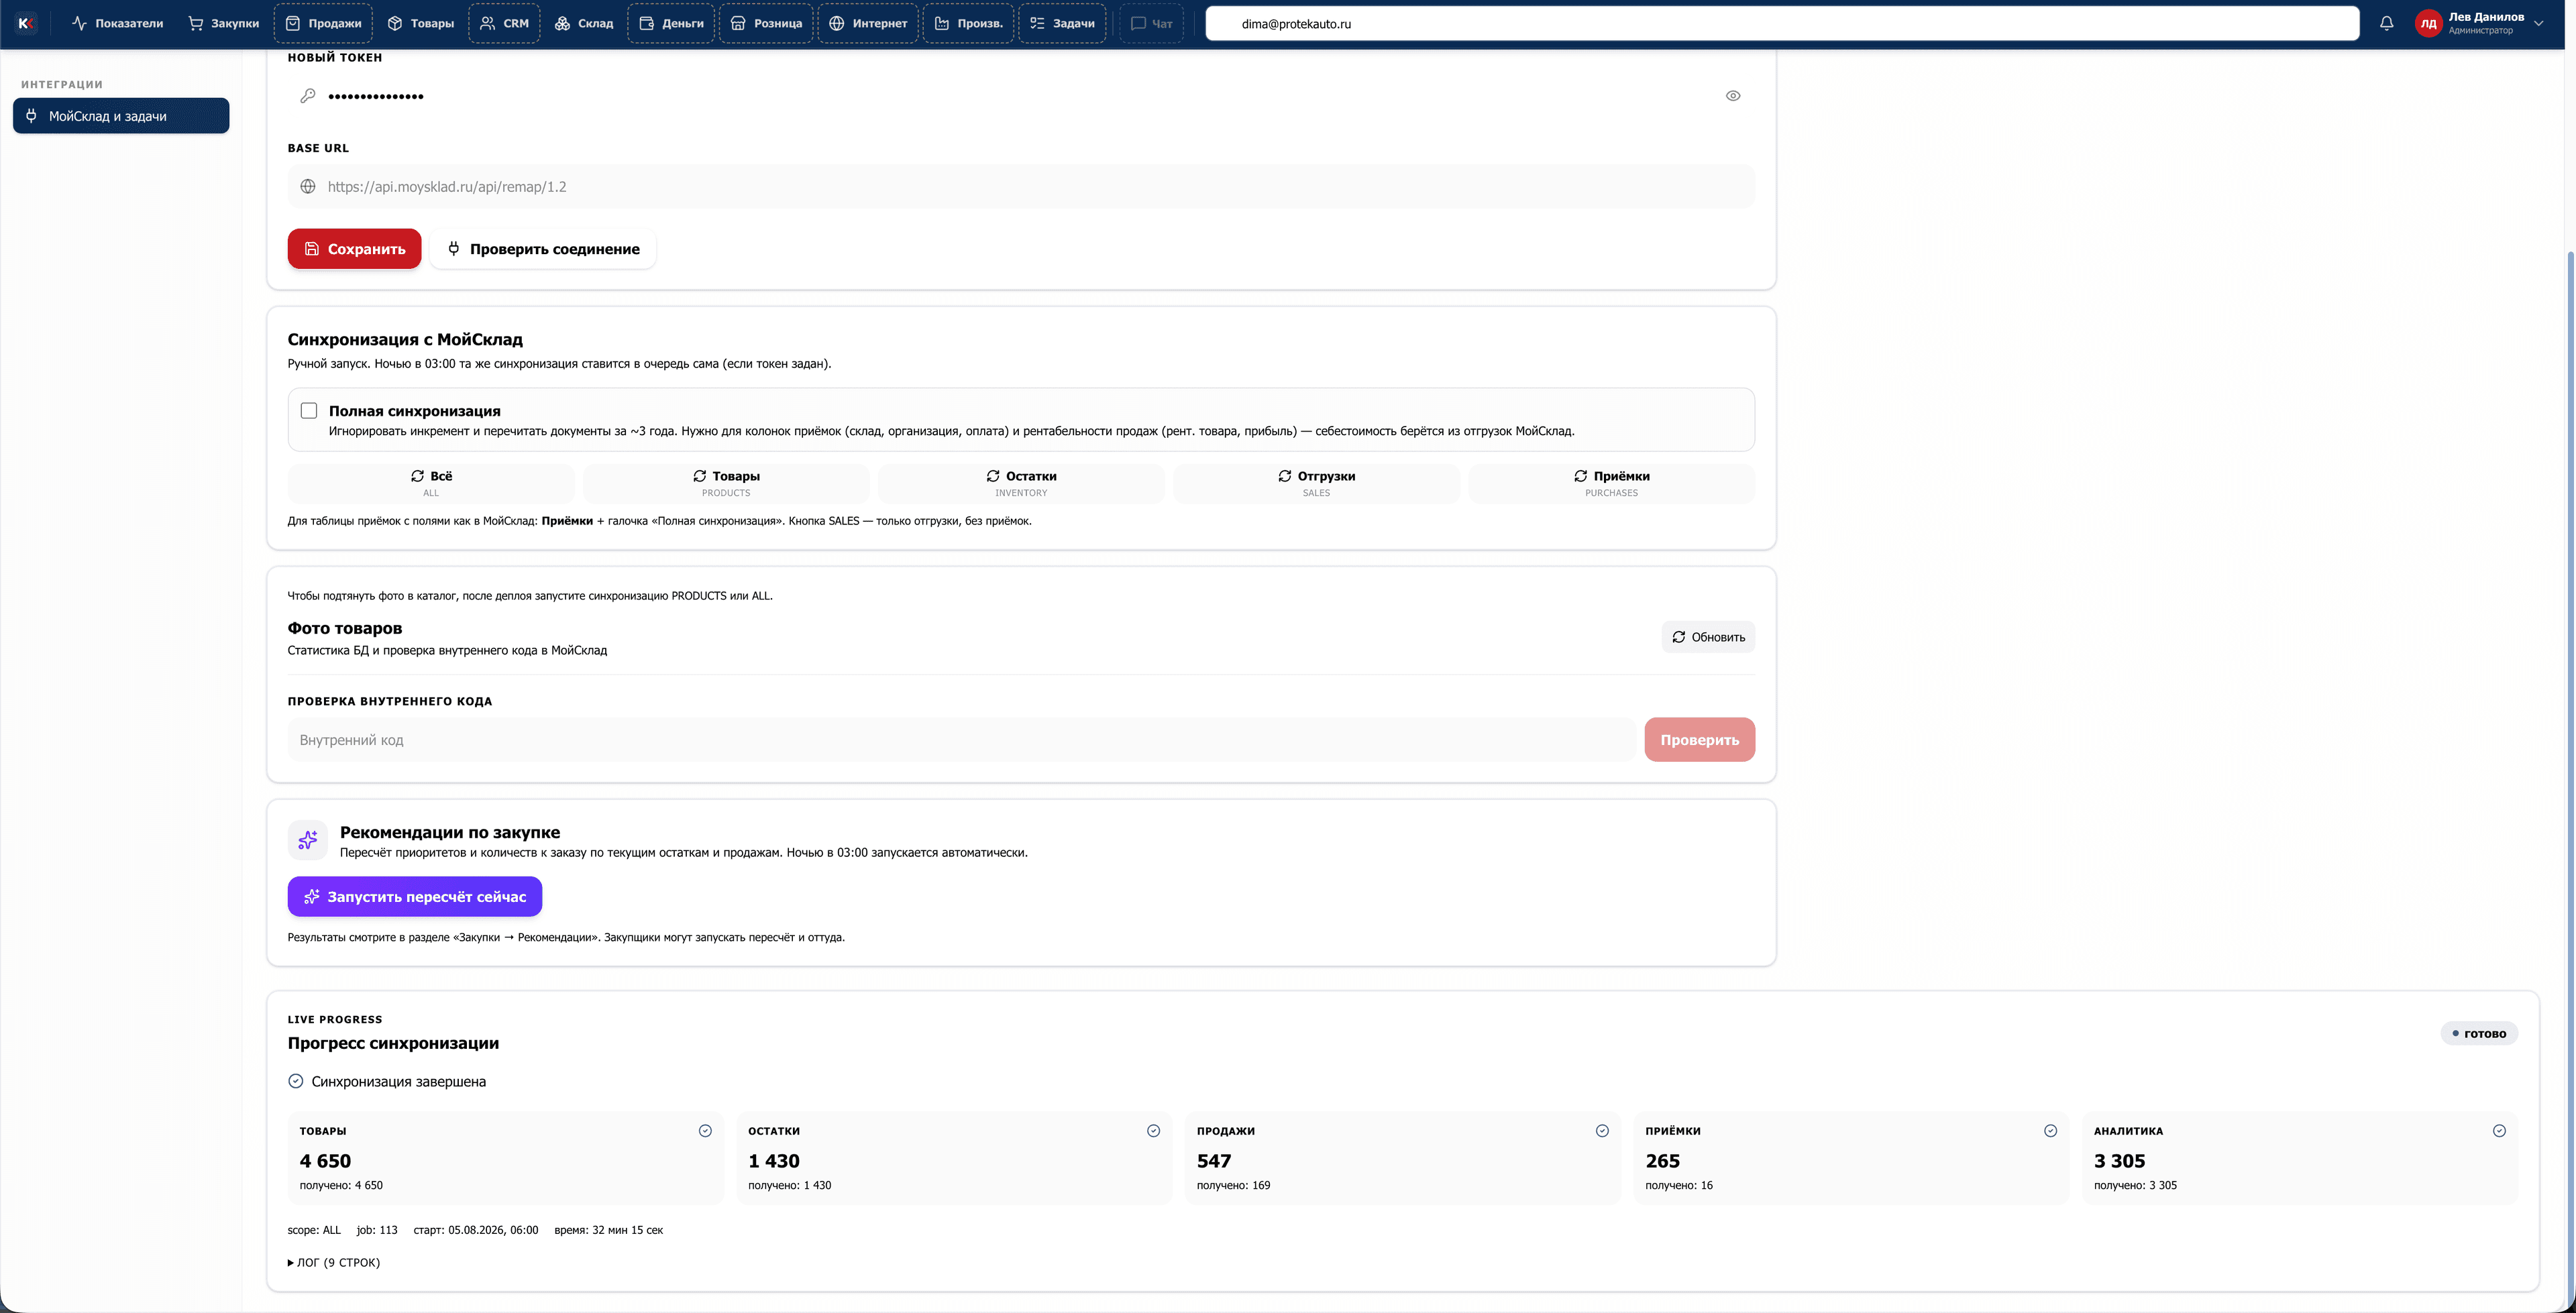Screen dimensions: 2576x1313
Task: Select МойСклад и задачи in sidebar
Action: tap(121, 116)
